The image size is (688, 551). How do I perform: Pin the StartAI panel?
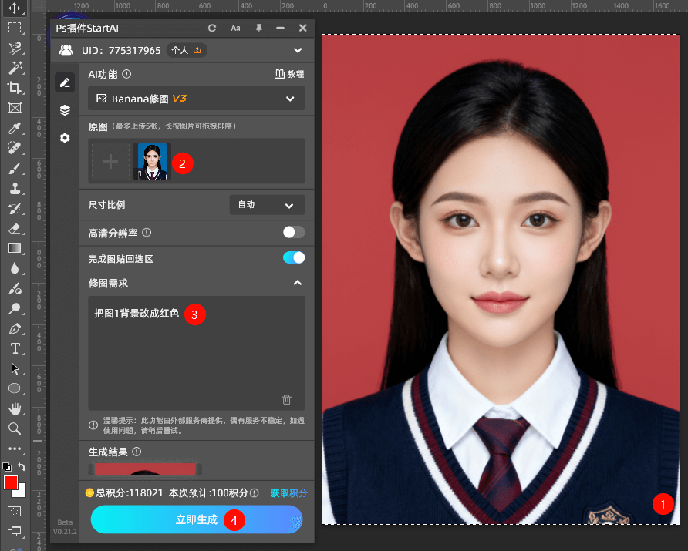click(x=259, y=28)
